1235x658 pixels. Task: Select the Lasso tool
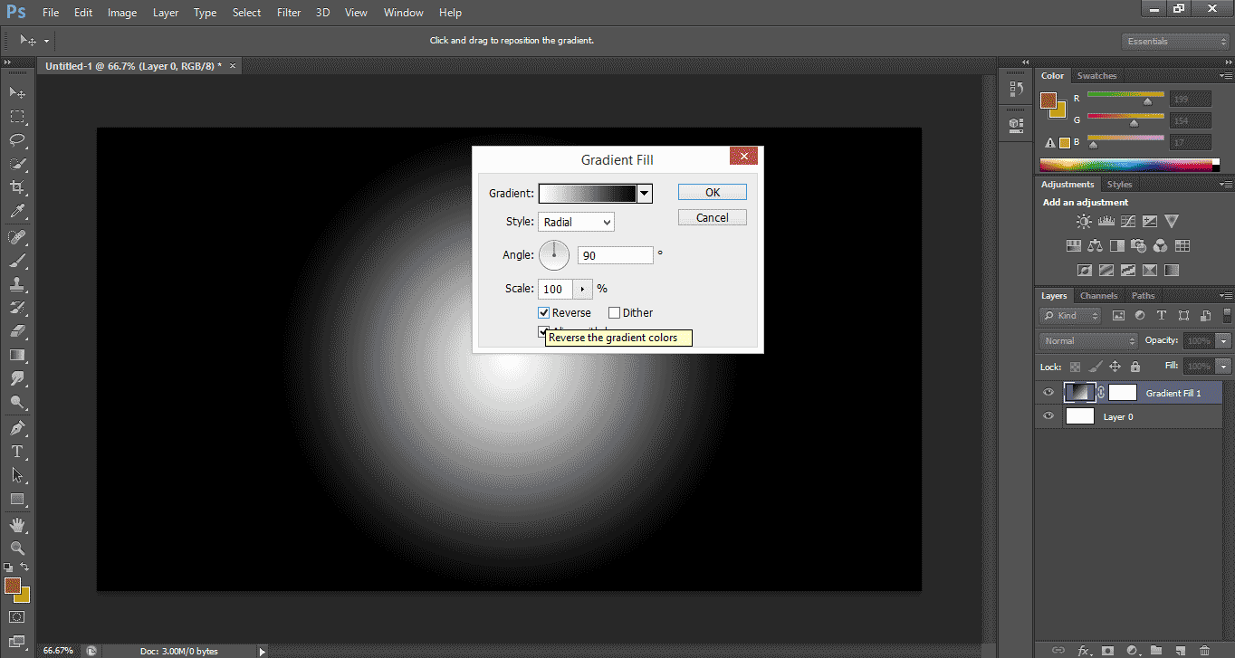(17, 140)
